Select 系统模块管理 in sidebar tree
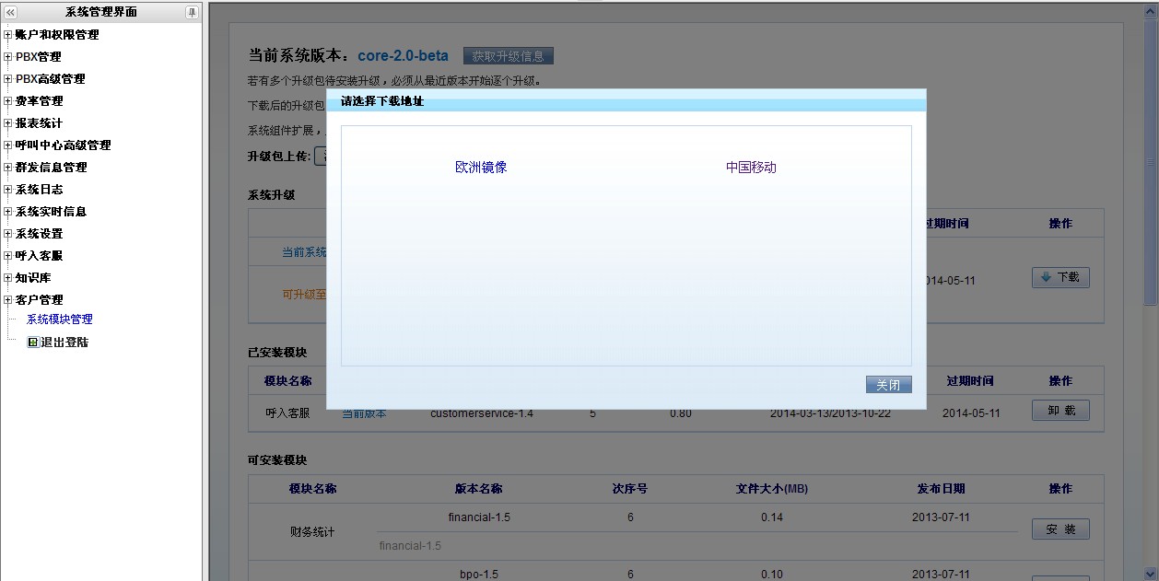The width and height of the screenshot is (1159, 581). tap(59, 320)
